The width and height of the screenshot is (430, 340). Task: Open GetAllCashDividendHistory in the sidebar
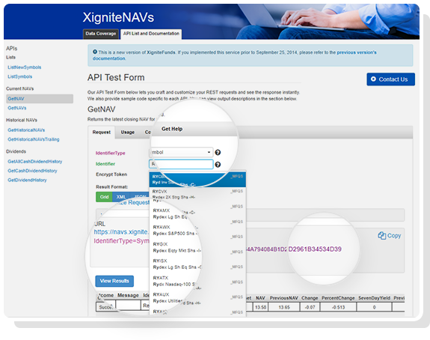35,162
